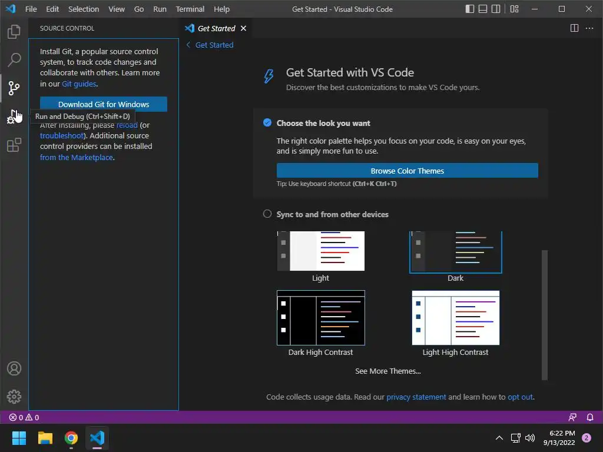Open the Git guides link
The width and height of the screenshot is (603, 452).
pos(79,84)
